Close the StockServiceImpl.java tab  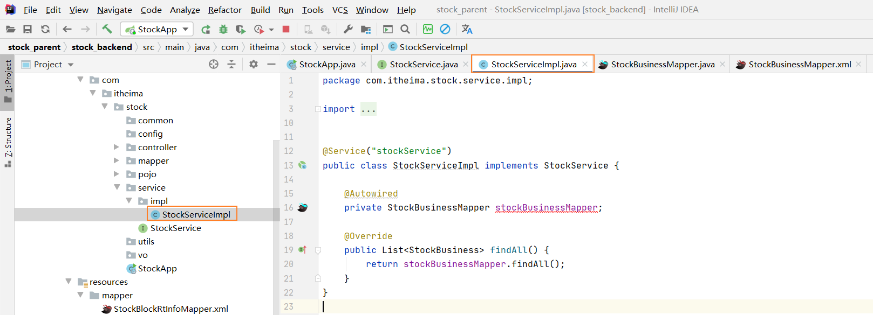[x=585, y=64]
